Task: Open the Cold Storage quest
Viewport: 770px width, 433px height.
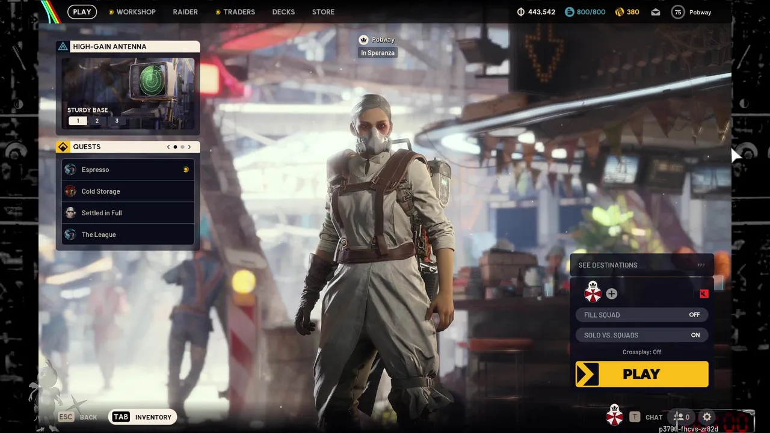Action: coord(128,191)
